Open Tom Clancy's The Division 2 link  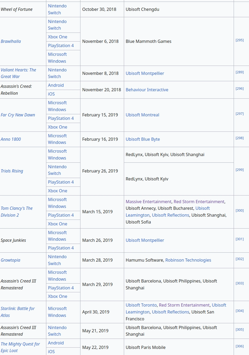coord(17,212)
